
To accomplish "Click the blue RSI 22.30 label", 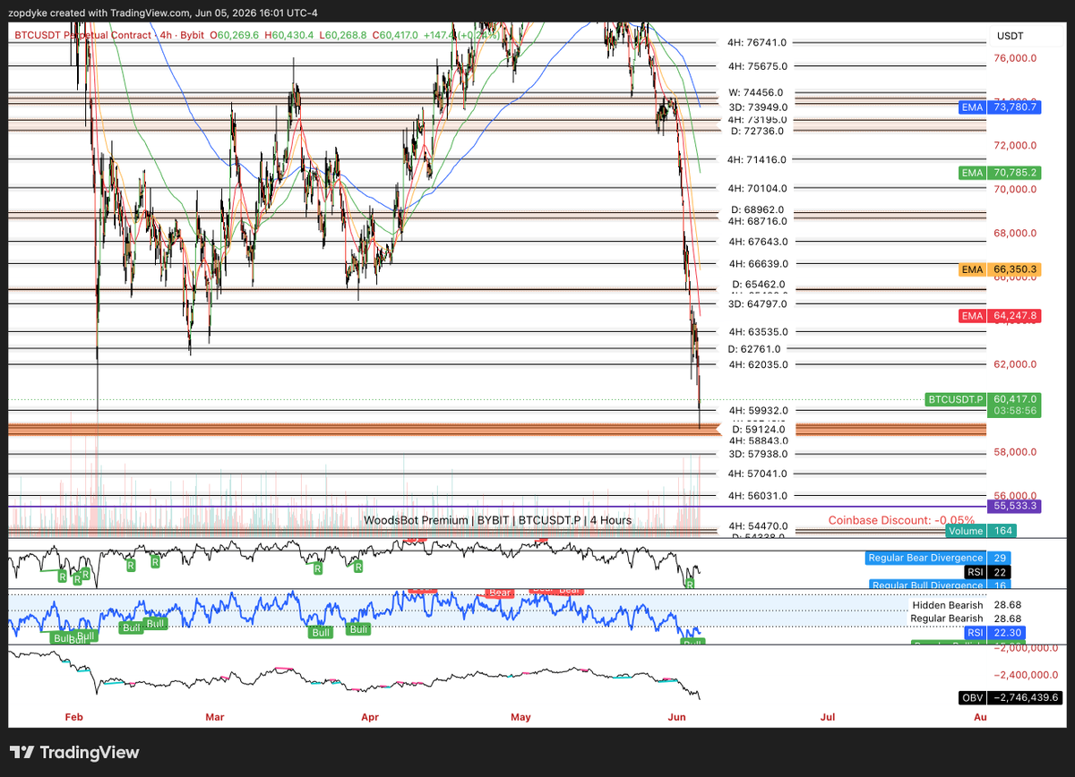I will [x=994, y=632].
